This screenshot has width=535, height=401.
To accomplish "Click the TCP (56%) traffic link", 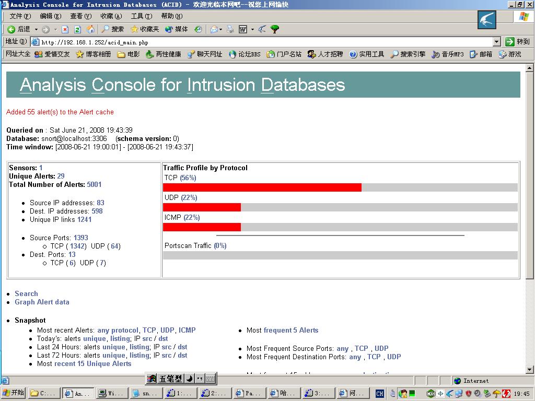I will click(188, 178).
